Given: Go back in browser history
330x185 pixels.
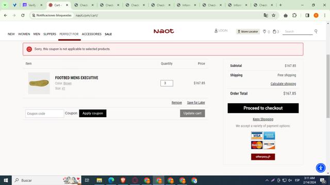Looking at the screenshot, I should (x=6, y=15).
